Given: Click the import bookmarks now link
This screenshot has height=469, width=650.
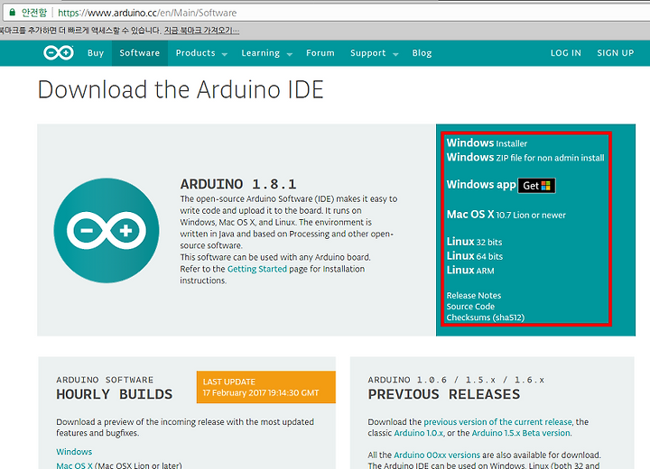Looking at the screenshot, I should click(201, 31).
